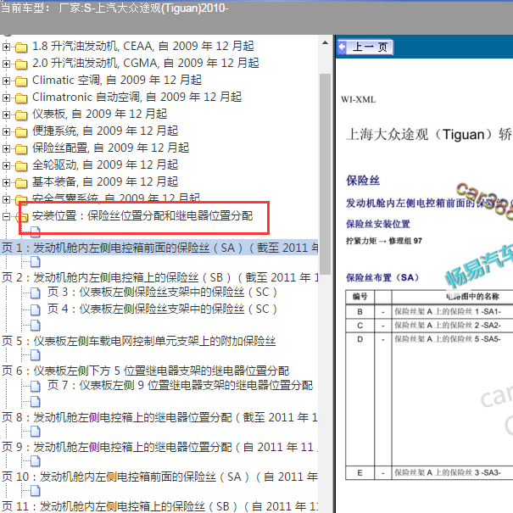Select 仪表板, 自 2009 年 12 月起

pyautogui.click(x=99, y=114)
